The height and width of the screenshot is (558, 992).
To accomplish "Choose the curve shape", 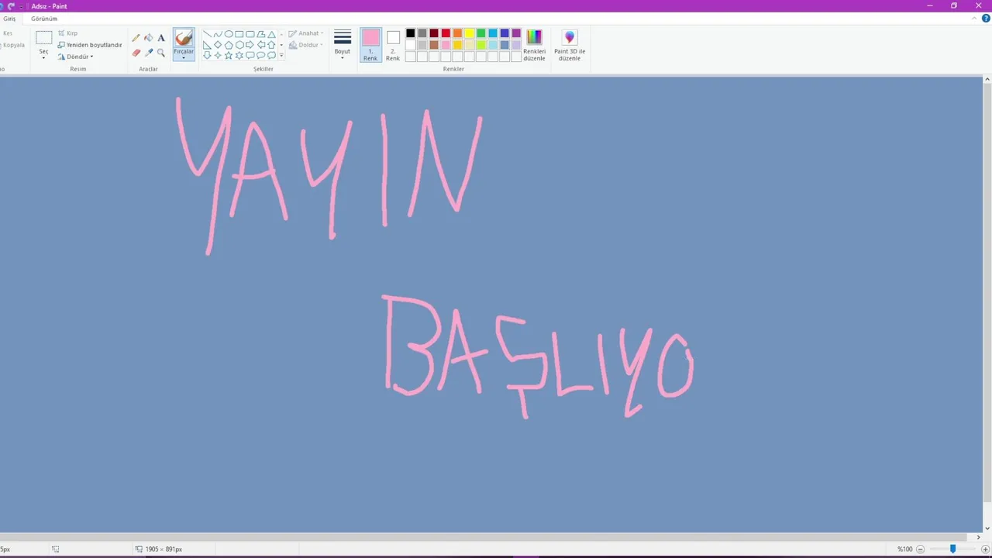I will click(218, 34).
